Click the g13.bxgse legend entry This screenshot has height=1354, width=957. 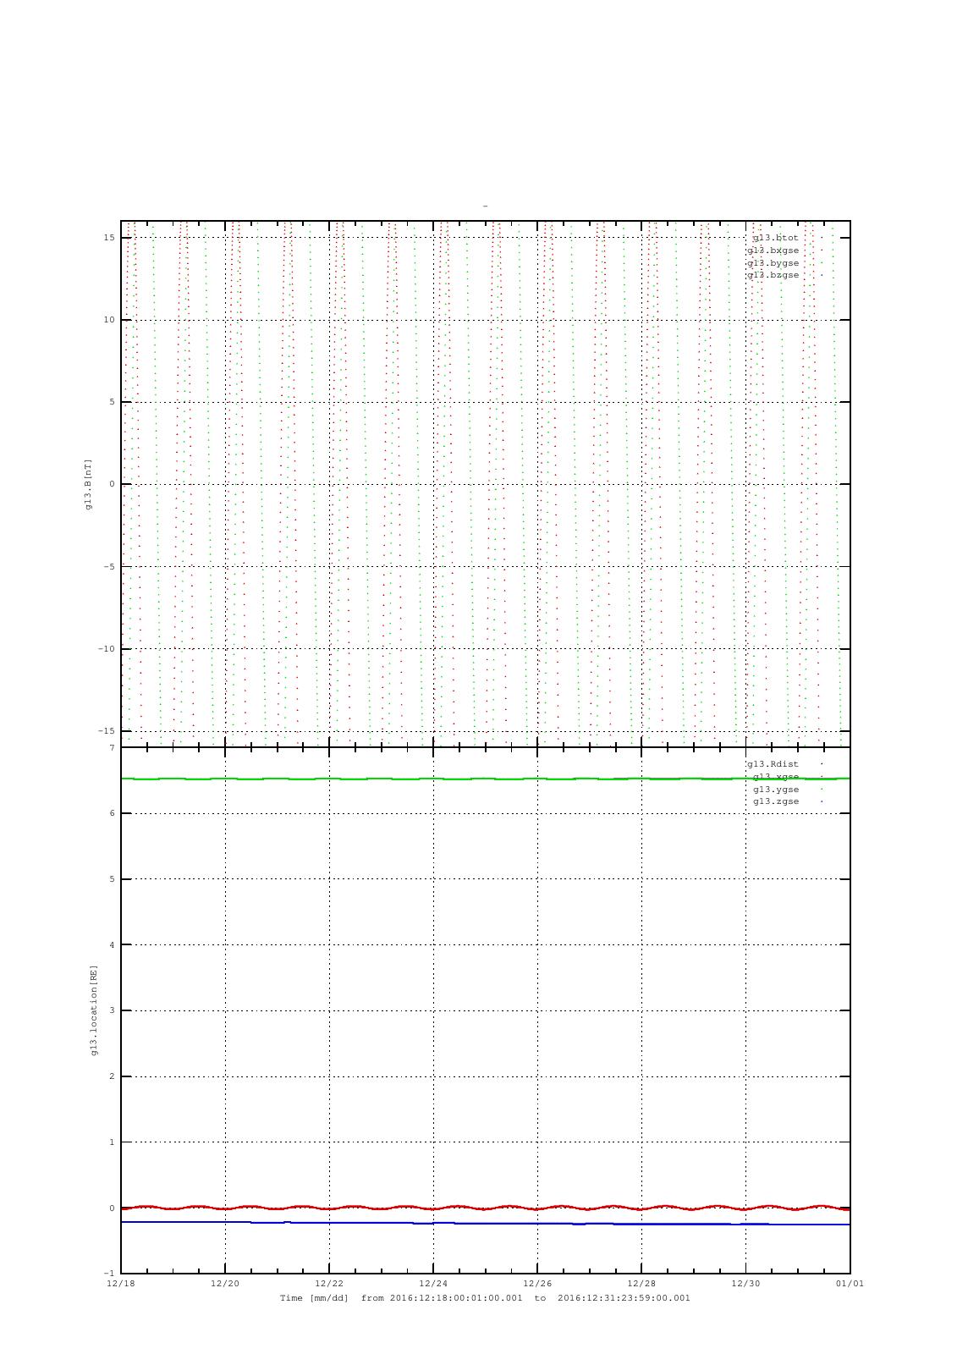(x=773, y=250)
